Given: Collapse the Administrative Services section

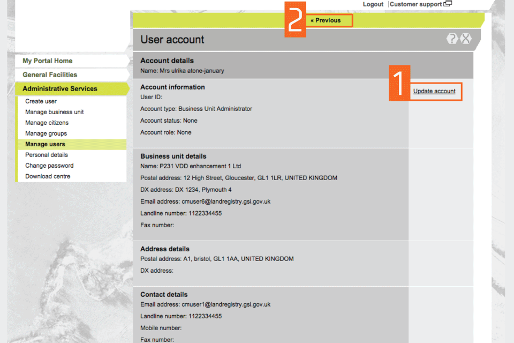Looking at the screenshot, I should tap(60, 89).
